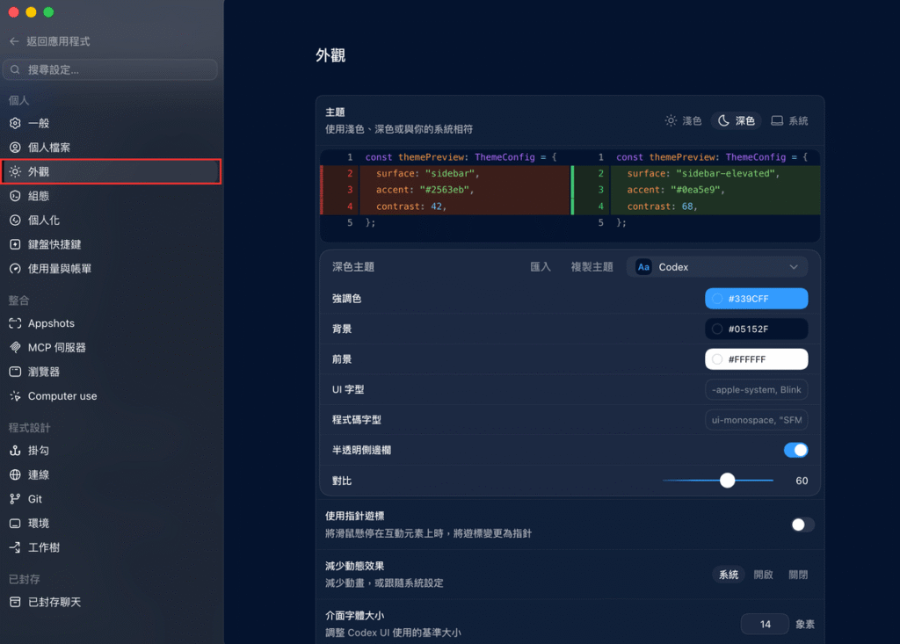This screenshot has width=900, height=644.
Task: Click the 主題 section title
Action: pos(335,112)
